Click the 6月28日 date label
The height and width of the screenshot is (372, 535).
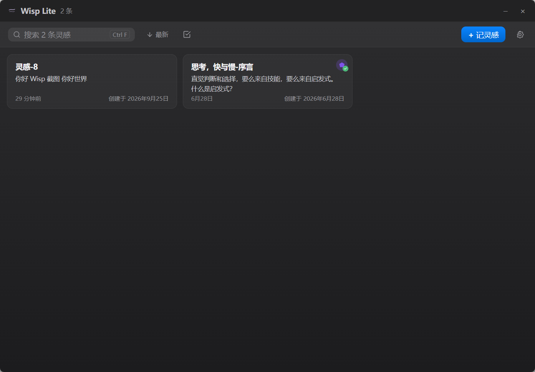[x=202, y=99]
